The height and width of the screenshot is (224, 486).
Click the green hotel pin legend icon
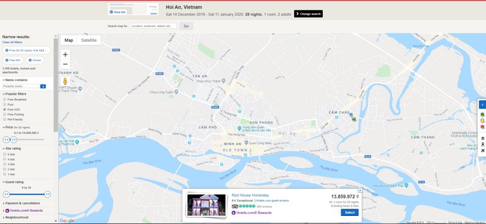tap(483, 115)
